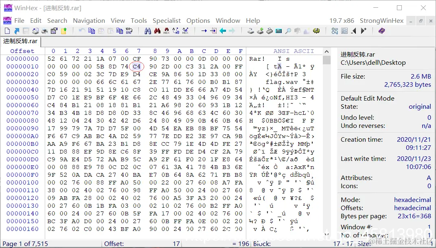Click the 23x16=368 bytes per page value

tap(414, 216)
